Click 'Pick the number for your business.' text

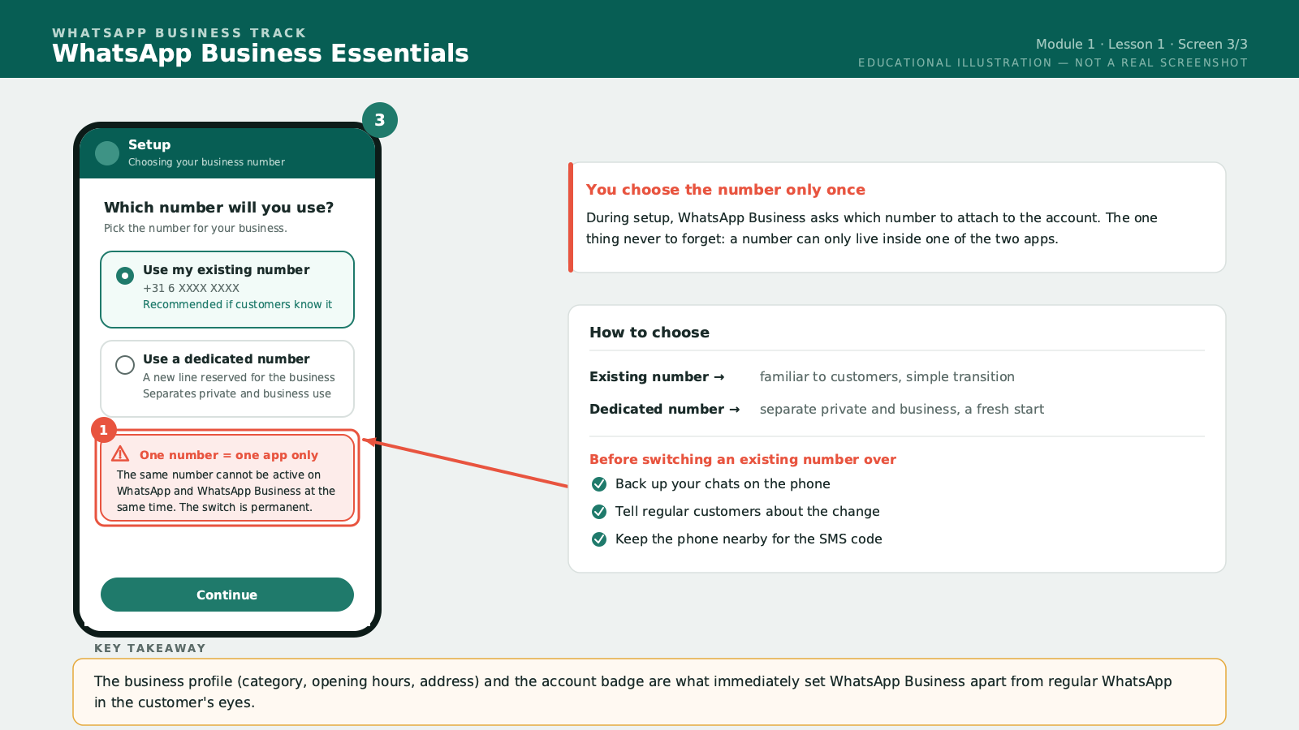(196, 228)
